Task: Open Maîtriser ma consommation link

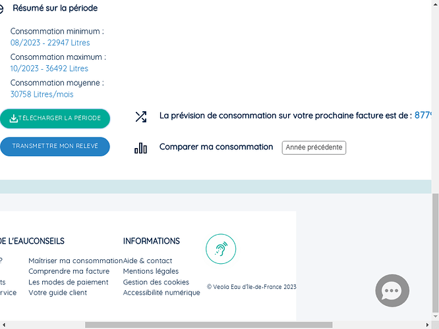Action: [x=76, y=261]
